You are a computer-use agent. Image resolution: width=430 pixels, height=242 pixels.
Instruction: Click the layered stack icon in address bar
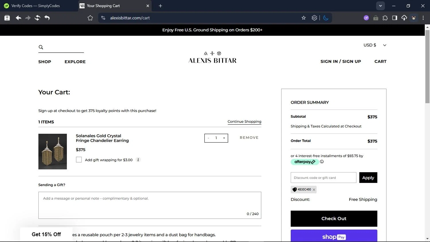[314, 18]
